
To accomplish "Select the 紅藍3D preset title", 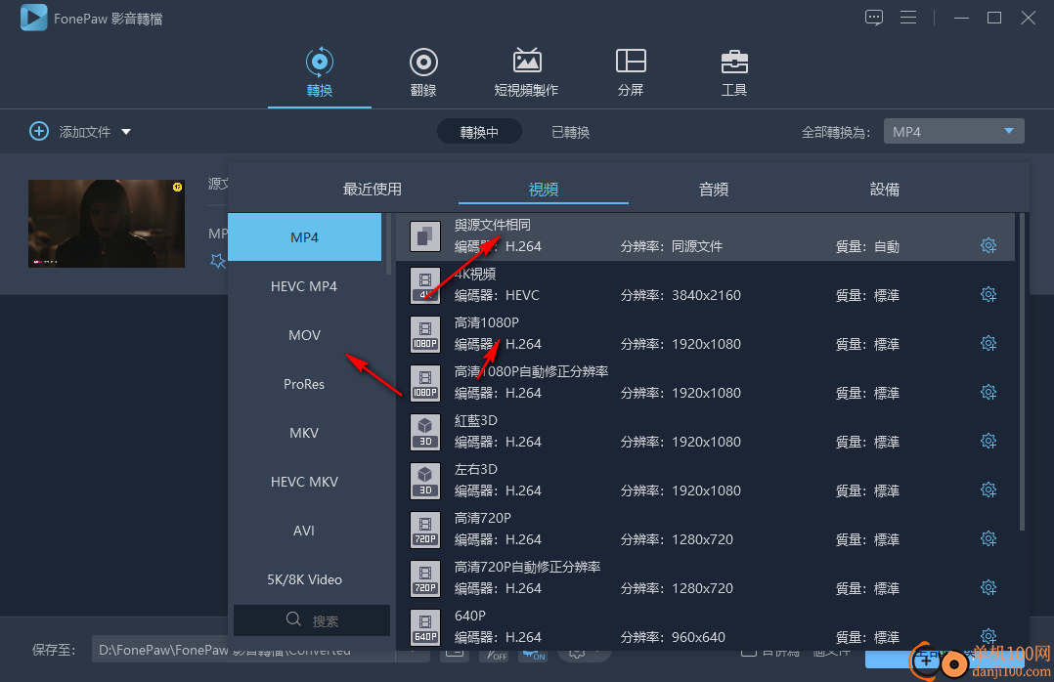I will pos(476,420).
